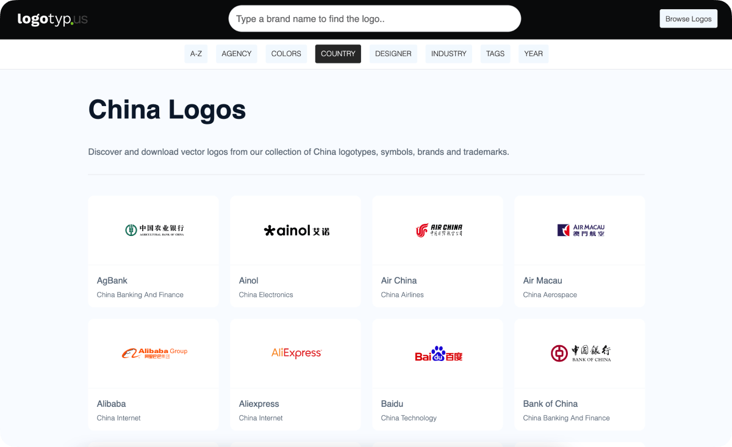732x447 pixels.
Task: Click the 'Discover and download vector logos' description
Action: [x=299, y=151]
